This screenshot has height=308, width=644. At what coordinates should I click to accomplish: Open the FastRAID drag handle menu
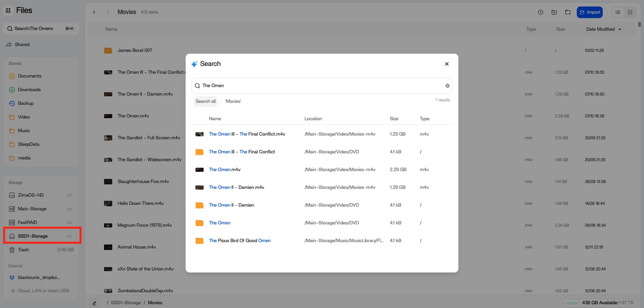pos(69,223)
